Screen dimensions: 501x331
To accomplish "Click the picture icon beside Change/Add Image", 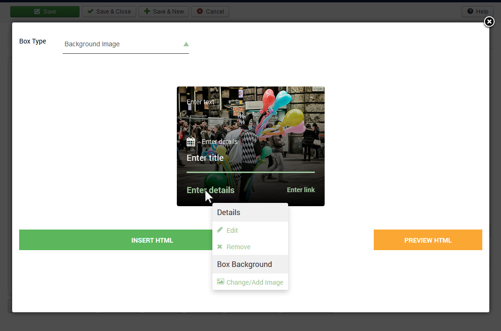I will (x=220, y=281).
